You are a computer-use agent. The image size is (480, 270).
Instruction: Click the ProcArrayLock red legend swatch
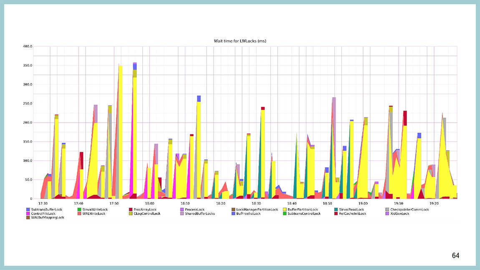131,209
